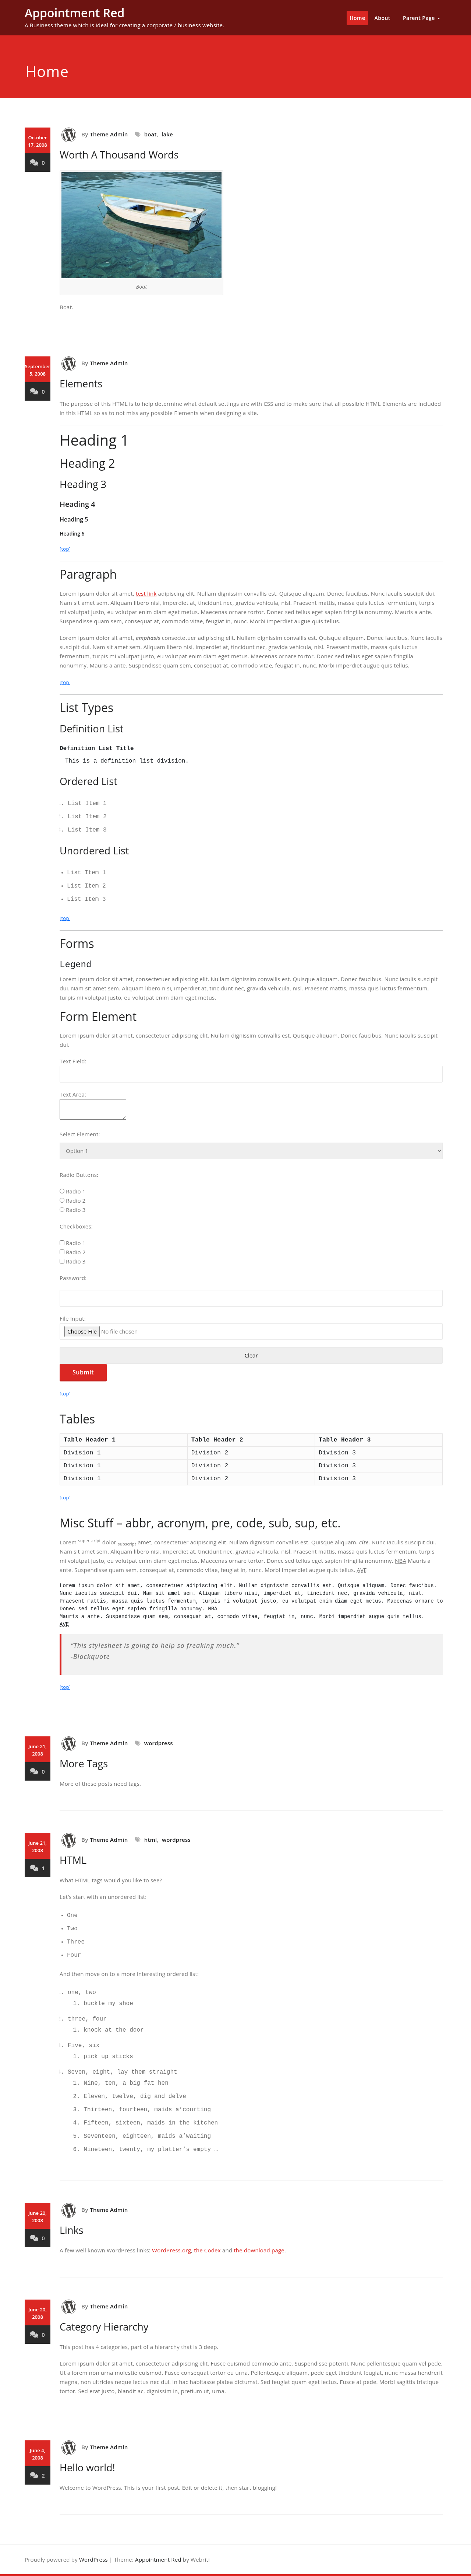Open the Category Hierarchy post title
The height and width of the screenshot is (2576, 471).
click(104, 2327)
